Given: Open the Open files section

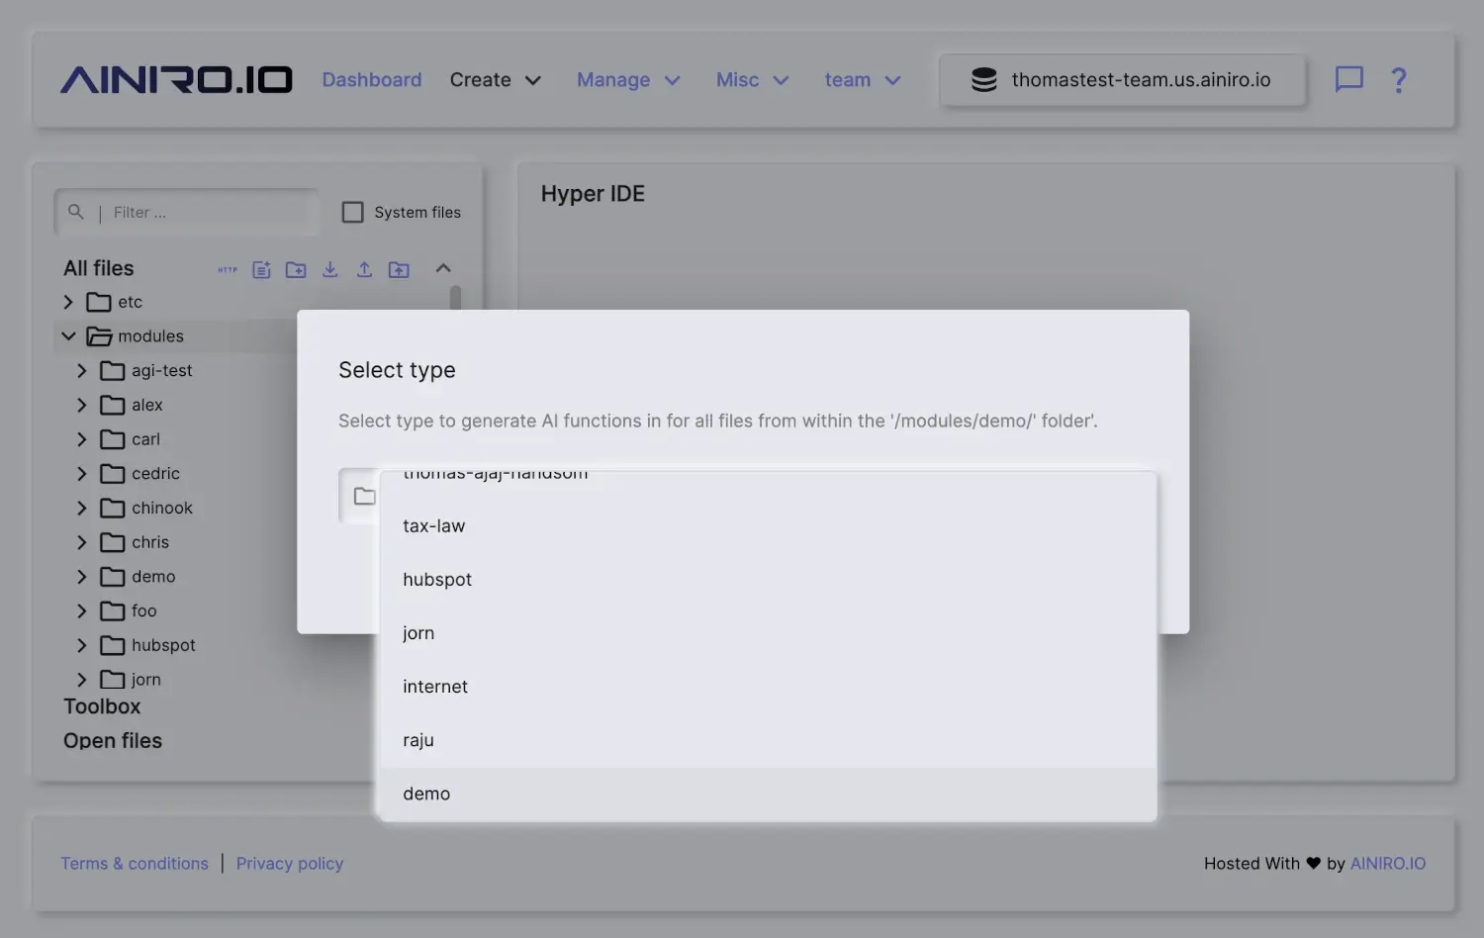Looking at the screenshot, I should click(113, 741).
